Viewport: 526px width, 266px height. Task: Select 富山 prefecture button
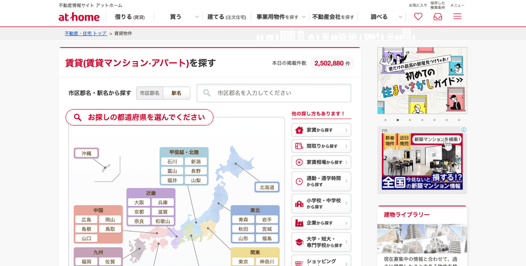(x=172, y=171)
